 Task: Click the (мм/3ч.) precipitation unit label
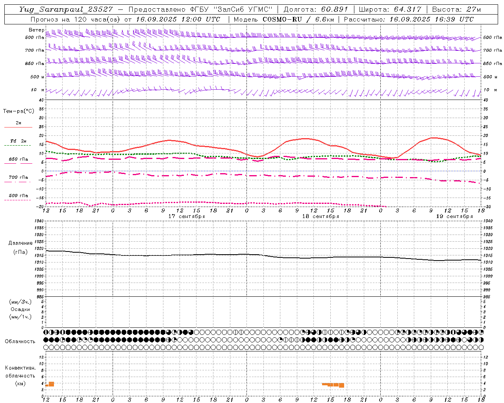[x=20, y=302]
